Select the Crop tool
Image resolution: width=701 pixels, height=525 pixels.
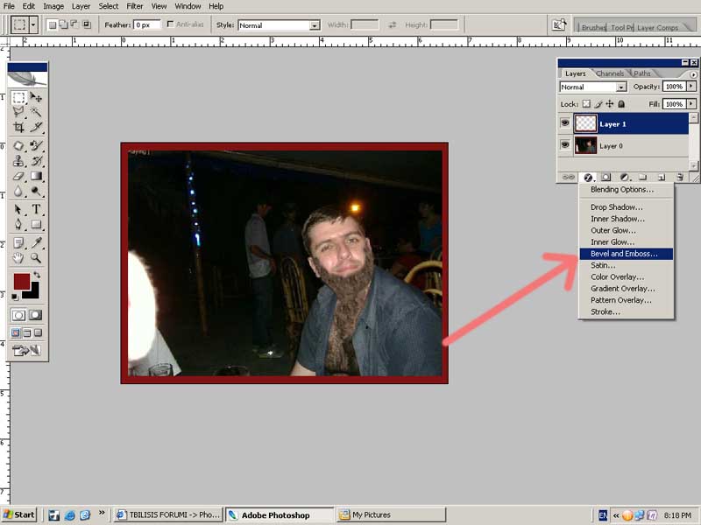(18, 127)
